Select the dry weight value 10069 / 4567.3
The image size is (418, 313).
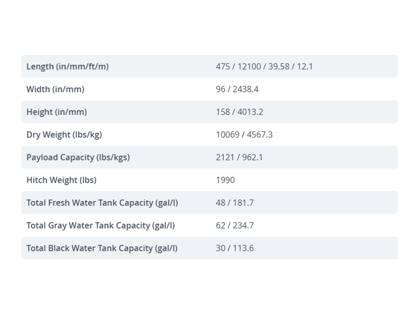coord(244,135)
